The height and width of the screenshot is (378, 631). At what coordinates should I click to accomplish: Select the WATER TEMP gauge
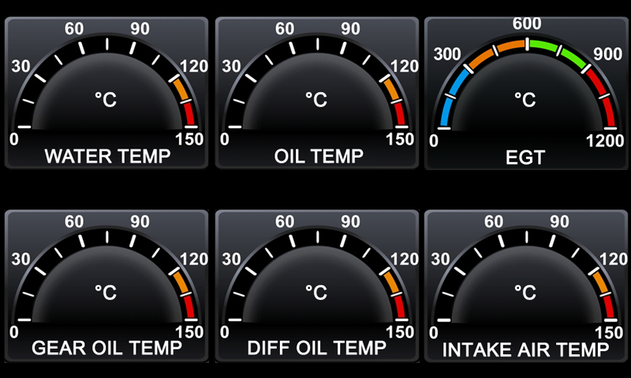(x=106, y=93)
